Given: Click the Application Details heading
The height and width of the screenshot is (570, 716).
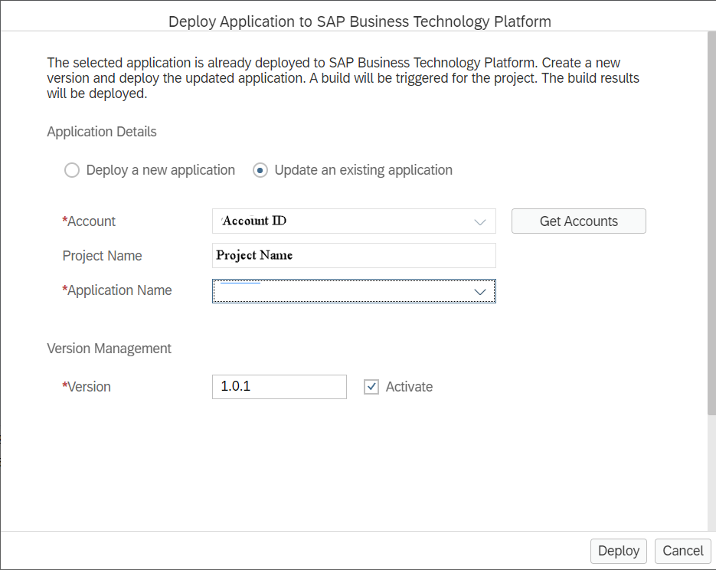Looking at the screenshot, I should [x=102, y=132].
